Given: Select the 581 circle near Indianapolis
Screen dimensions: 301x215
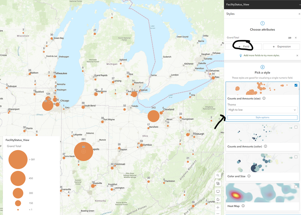Looking at the screenshot, I should coord(83,151).
